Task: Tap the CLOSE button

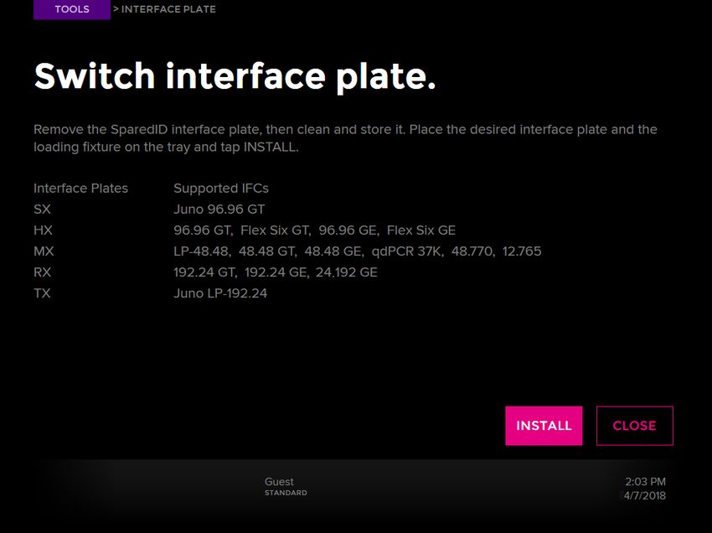Action: coord(634,426)
